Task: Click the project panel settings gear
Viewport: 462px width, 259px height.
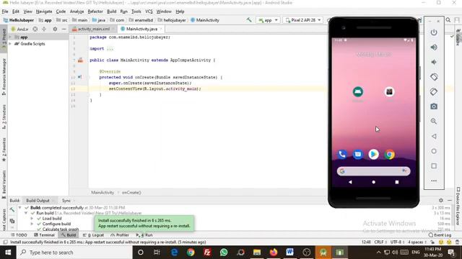Action: point(55,29)
